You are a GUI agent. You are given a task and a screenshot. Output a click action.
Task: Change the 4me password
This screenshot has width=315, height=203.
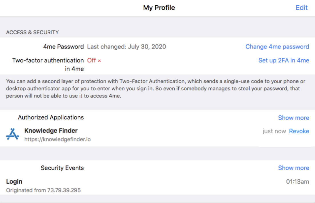point(277,46)
